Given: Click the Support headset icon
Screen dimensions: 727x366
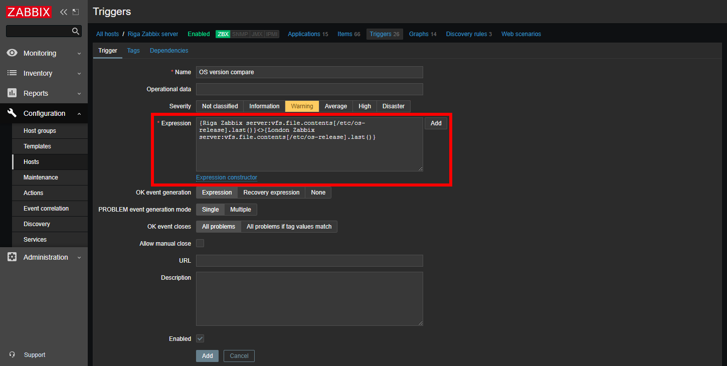Looking at the screenshot, I should click(12, 354).
